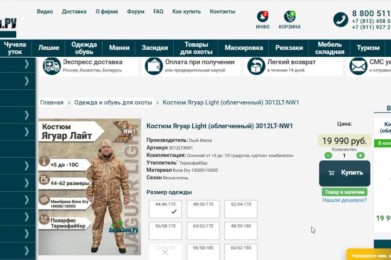Open the Рюкзаки category
This screenshot has width=391, height=260.
click(289, 48)
